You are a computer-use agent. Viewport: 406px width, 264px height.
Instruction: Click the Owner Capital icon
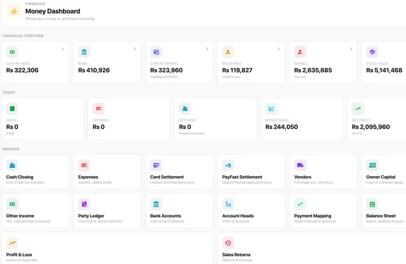click(372, 165)
